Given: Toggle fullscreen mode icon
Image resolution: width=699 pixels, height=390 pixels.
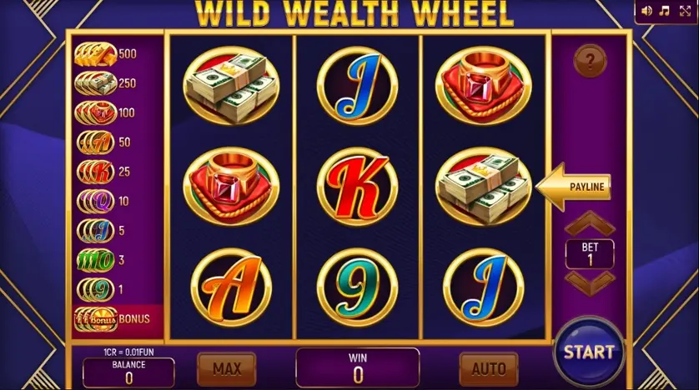Looking at the screenshot, I should [x=685, y=11].
